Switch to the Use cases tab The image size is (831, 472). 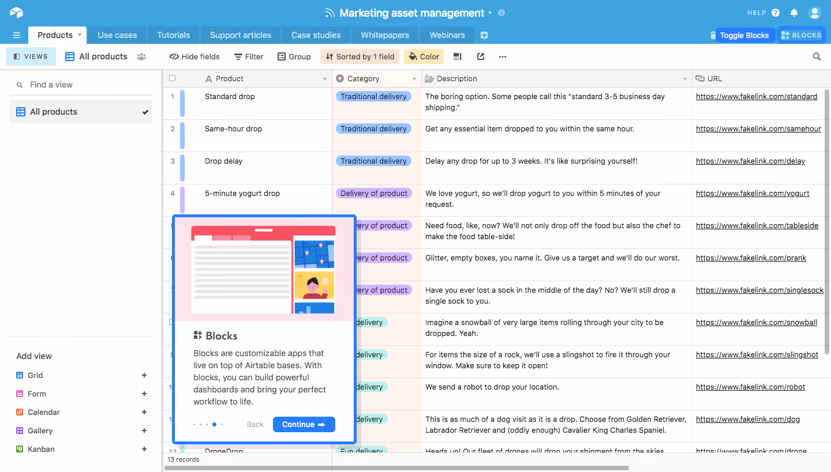click(x=117, y=35)
